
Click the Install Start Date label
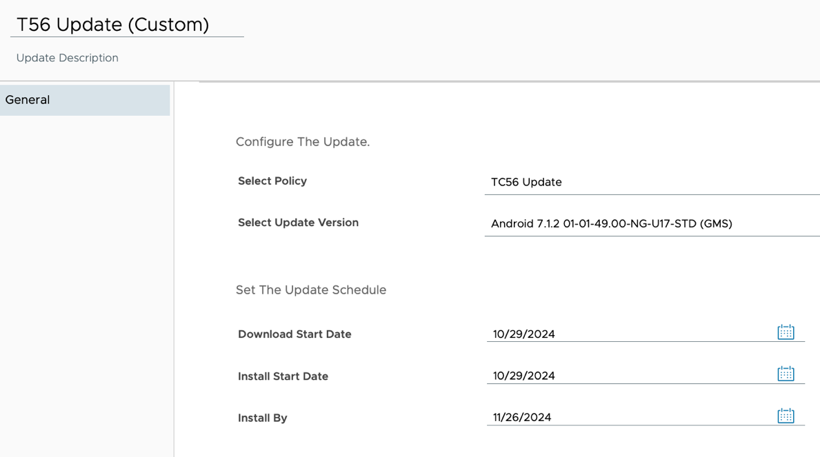tap(283, 376)
